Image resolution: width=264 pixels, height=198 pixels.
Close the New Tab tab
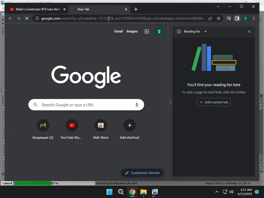(126, 9)
